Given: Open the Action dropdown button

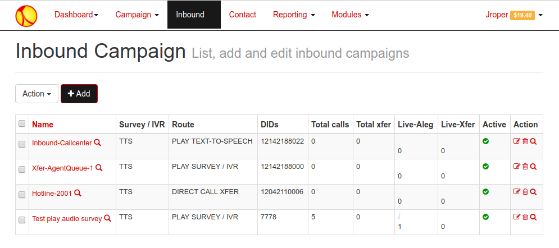Looking at the screenshot, I should [37, 94].
